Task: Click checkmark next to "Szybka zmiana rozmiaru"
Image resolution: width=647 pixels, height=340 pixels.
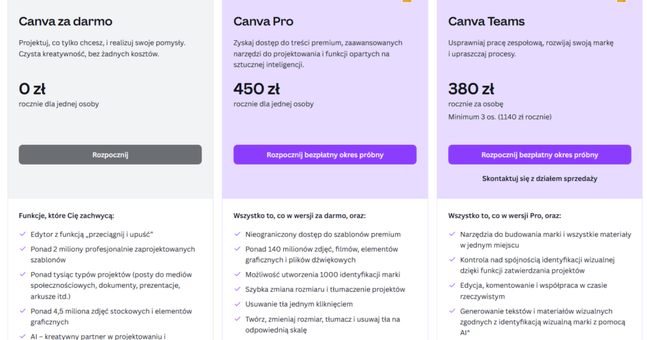Action: 237,290
